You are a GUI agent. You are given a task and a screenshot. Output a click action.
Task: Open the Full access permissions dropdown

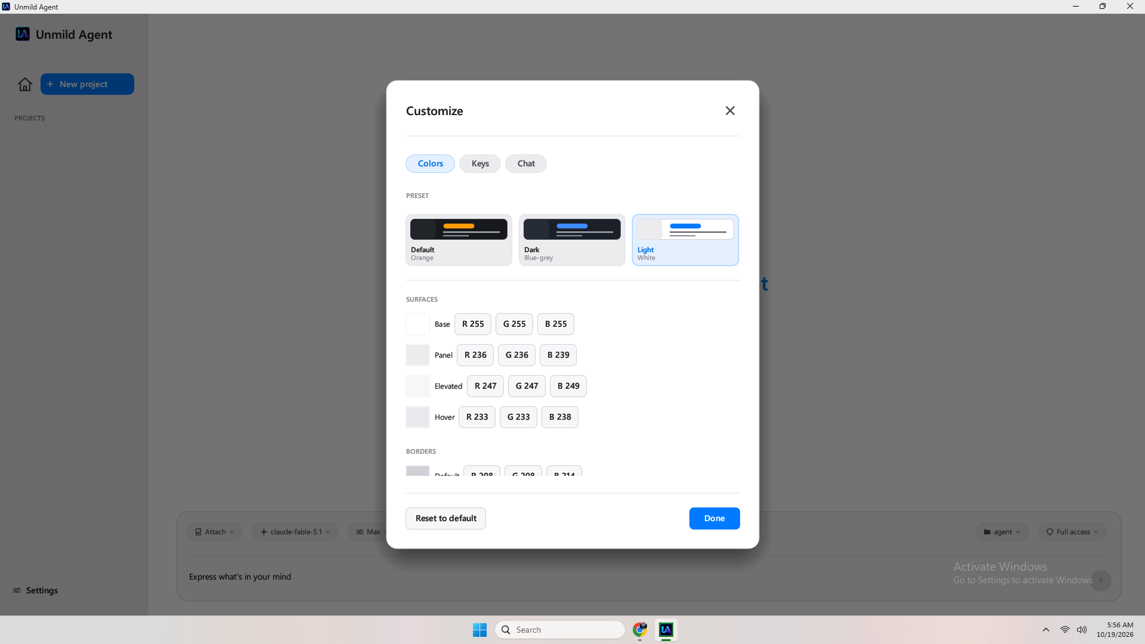[x=1072, y=532]
